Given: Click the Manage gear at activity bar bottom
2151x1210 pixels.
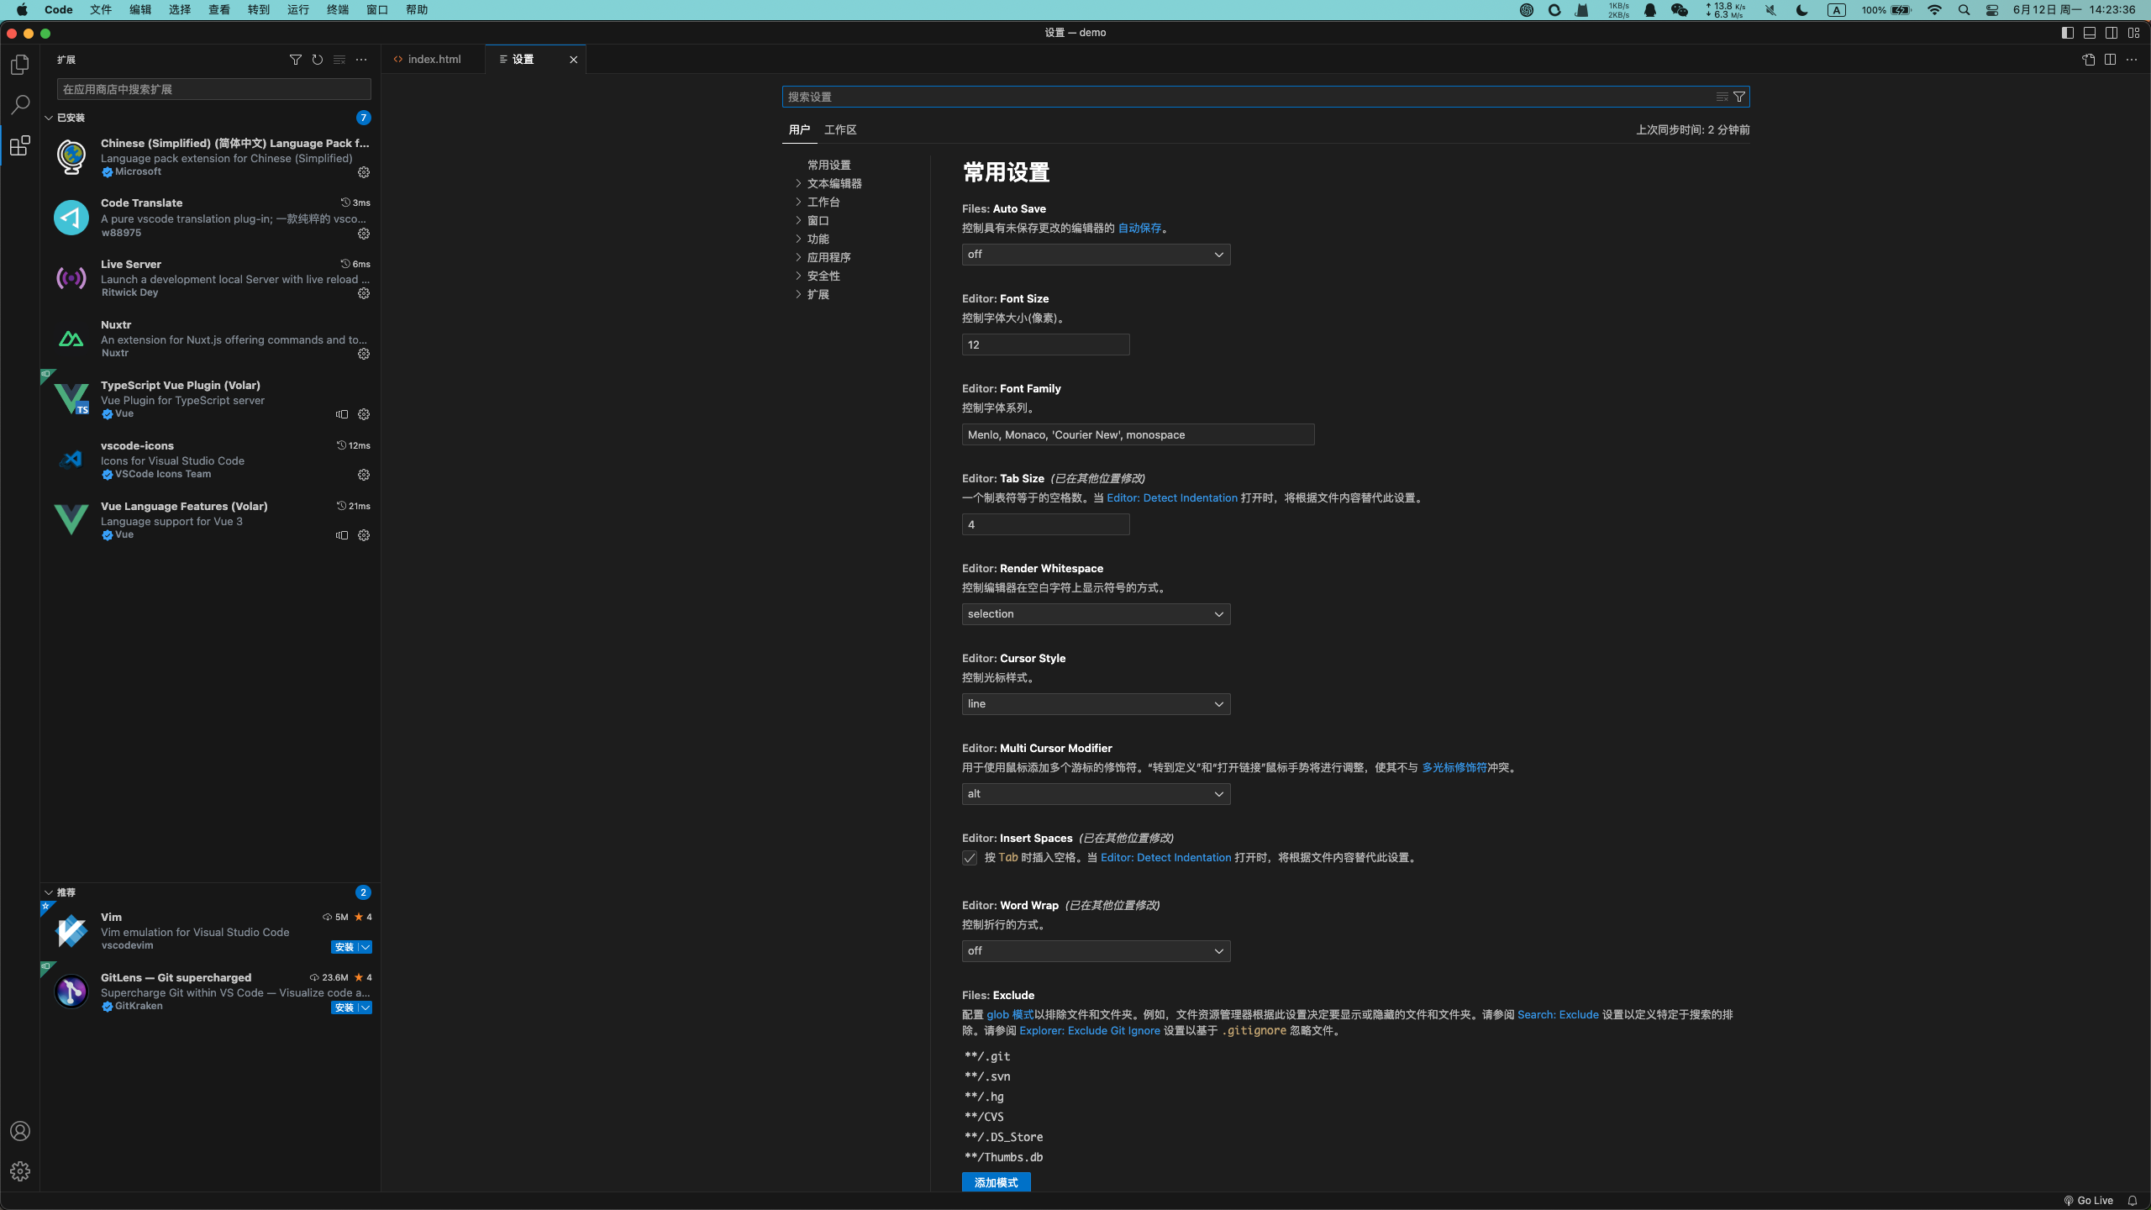Looking at the screenshot, I should pos(20,1171).
